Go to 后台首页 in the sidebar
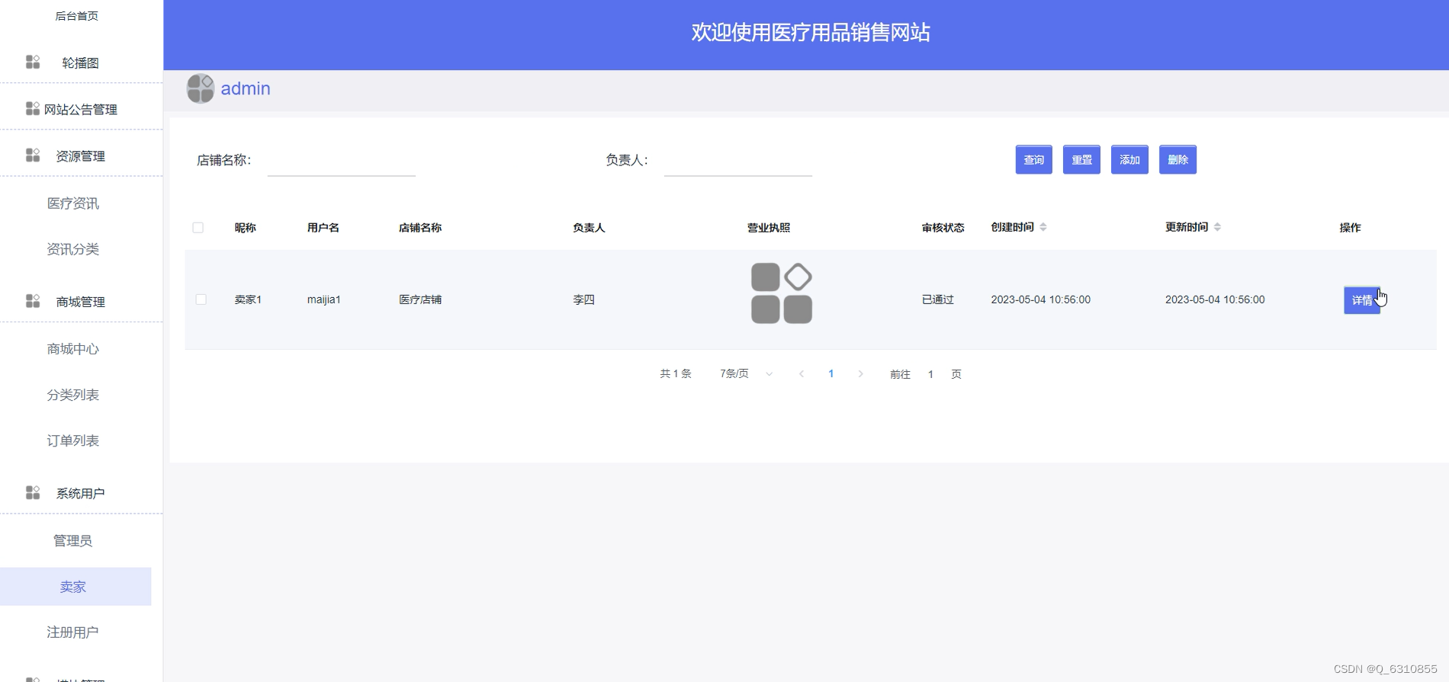Screen dimensions: 1449x682 [76, 15]
